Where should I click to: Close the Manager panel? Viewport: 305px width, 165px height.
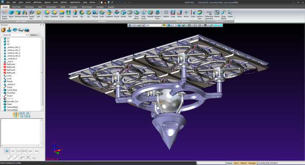[x=43, y=25]
